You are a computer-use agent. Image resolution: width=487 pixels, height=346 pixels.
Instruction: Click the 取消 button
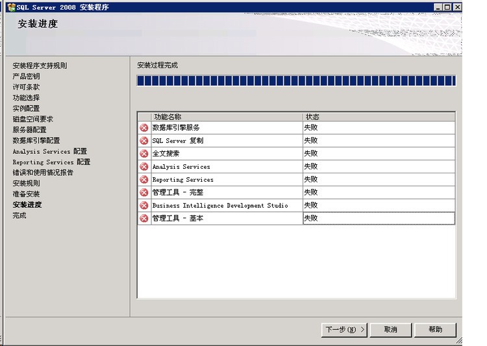(391, 330)
